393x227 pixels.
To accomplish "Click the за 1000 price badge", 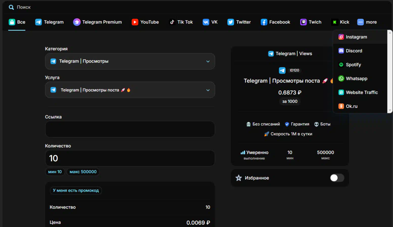I will click(290, 101).
